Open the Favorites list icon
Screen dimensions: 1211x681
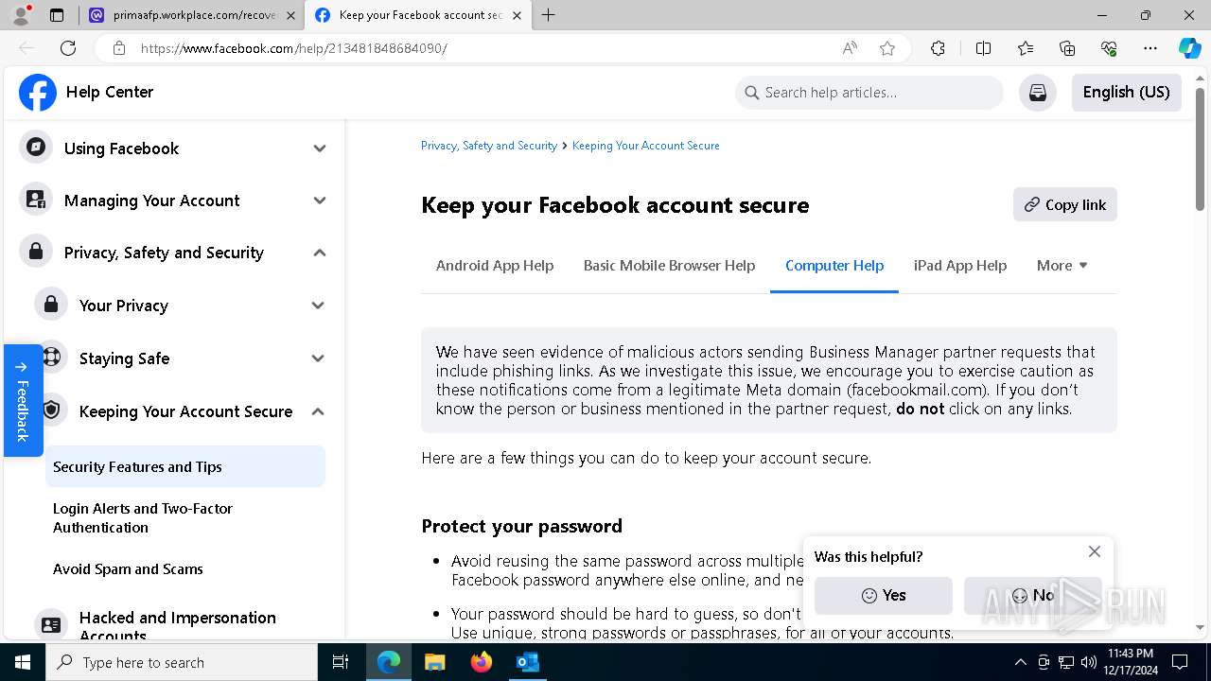coord(1026,48)
